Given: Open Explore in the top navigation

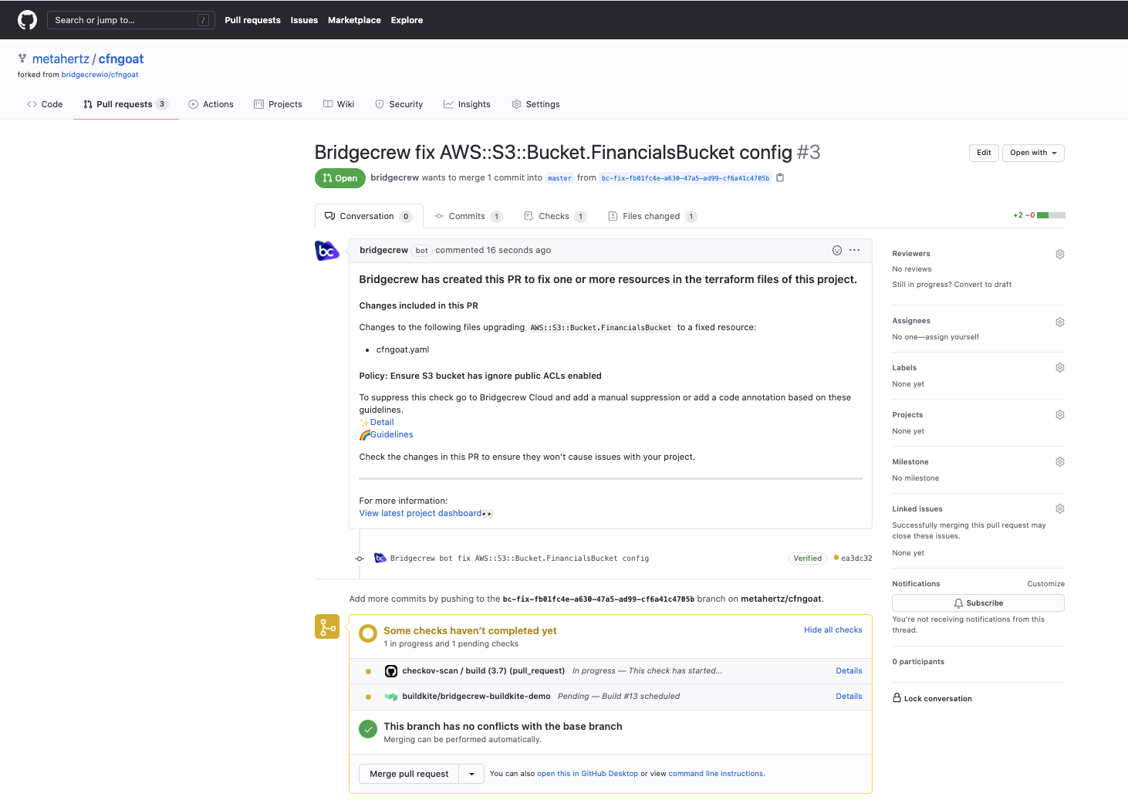Looking at the screenshot, I should [407, 20].
